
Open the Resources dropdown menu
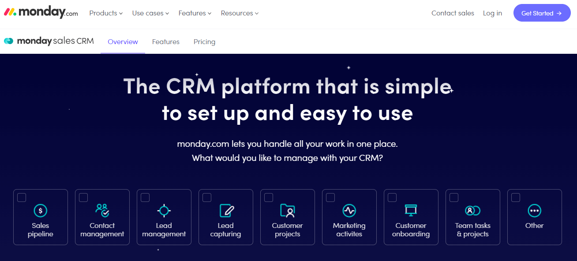[x=240, y=13]
